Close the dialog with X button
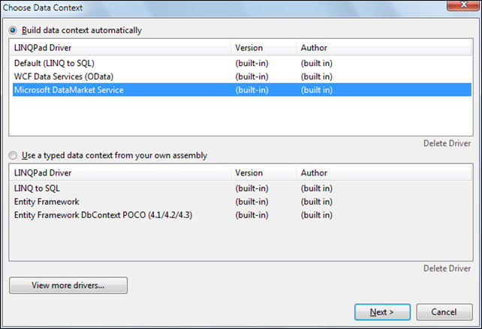The height and width of the screenshot is (329, 482). 464,5
